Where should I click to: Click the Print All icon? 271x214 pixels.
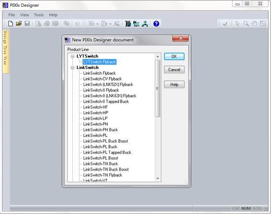[x=55, y=24]
